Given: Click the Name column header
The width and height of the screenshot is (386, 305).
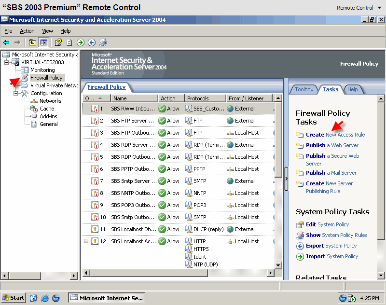Looking at the screenshot, I should pos(135,98).
